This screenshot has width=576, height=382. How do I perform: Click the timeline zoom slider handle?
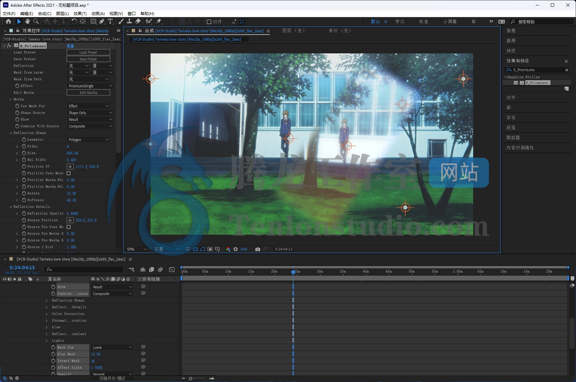point(191,379)
